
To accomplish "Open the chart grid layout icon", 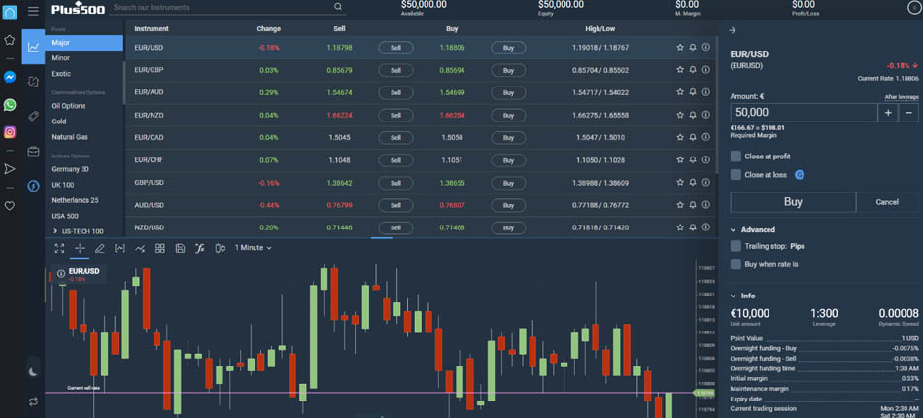I will click(160, 249).
